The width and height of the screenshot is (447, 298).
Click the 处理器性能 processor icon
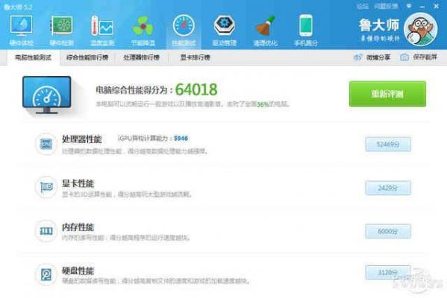point(46,144)
